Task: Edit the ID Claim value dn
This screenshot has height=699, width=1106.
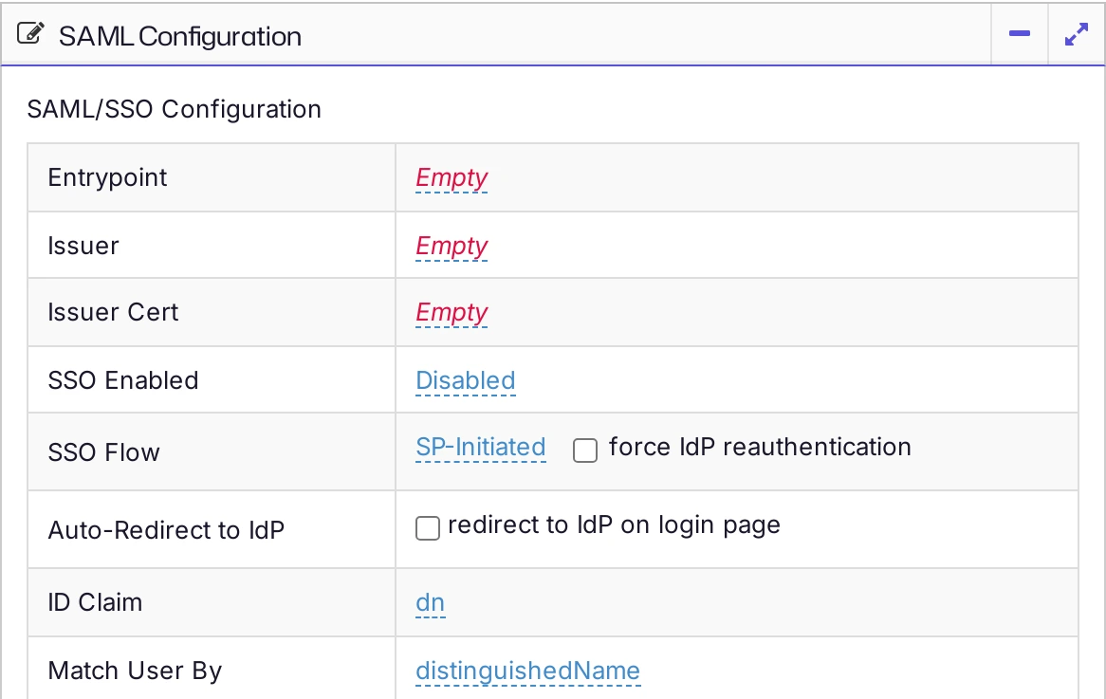Action: pos(431,602)
